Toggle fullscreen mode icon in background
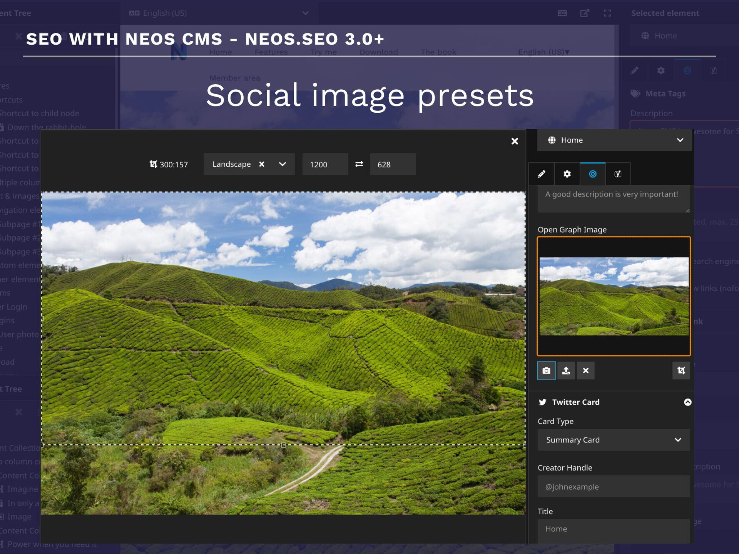739x554 pixels. point(607,13)
